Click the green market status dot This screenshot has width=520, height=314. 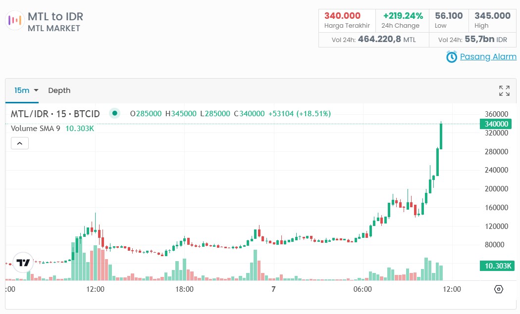pos(114,113)
